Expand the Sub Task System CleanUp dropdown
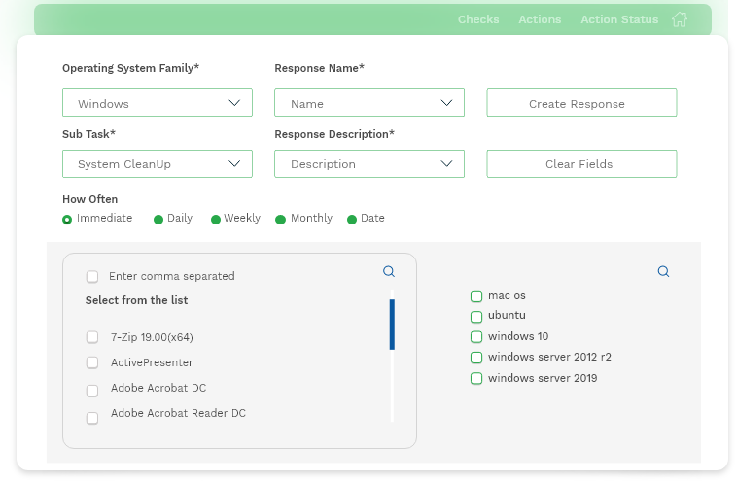 click(x=157, y=163)
